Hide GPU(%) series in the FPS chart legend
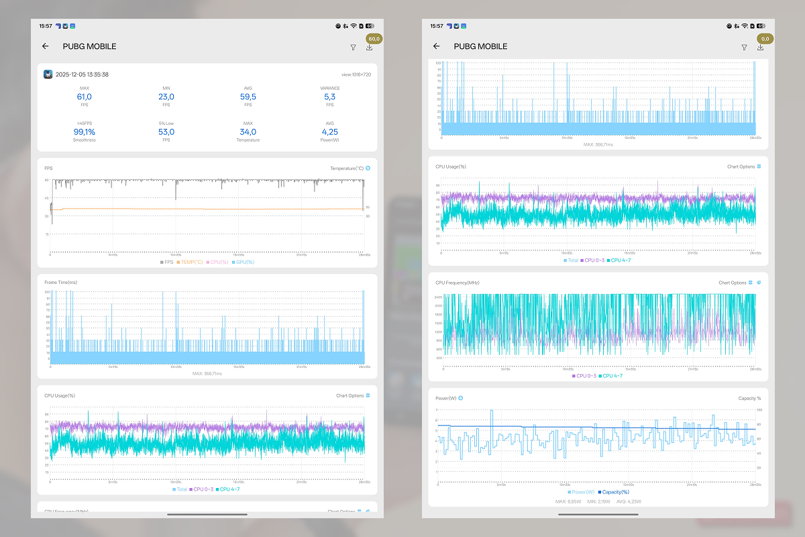Screen dimensions: 805x537 (x=244, y=262)
